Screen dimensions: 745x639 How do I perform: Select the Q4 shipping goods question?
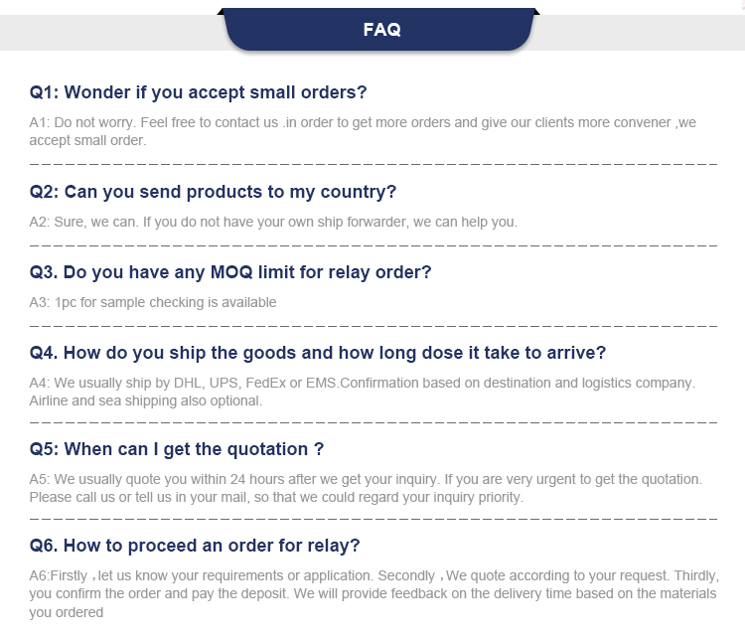[318, 352]
